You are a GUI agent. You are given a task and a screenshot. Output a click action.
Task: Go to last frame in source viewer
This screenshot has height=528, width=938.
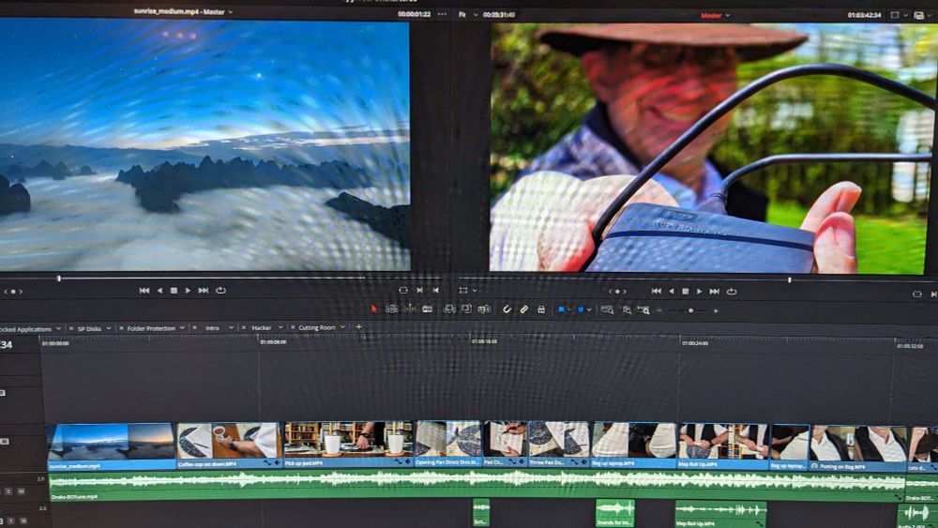[204, 291]
